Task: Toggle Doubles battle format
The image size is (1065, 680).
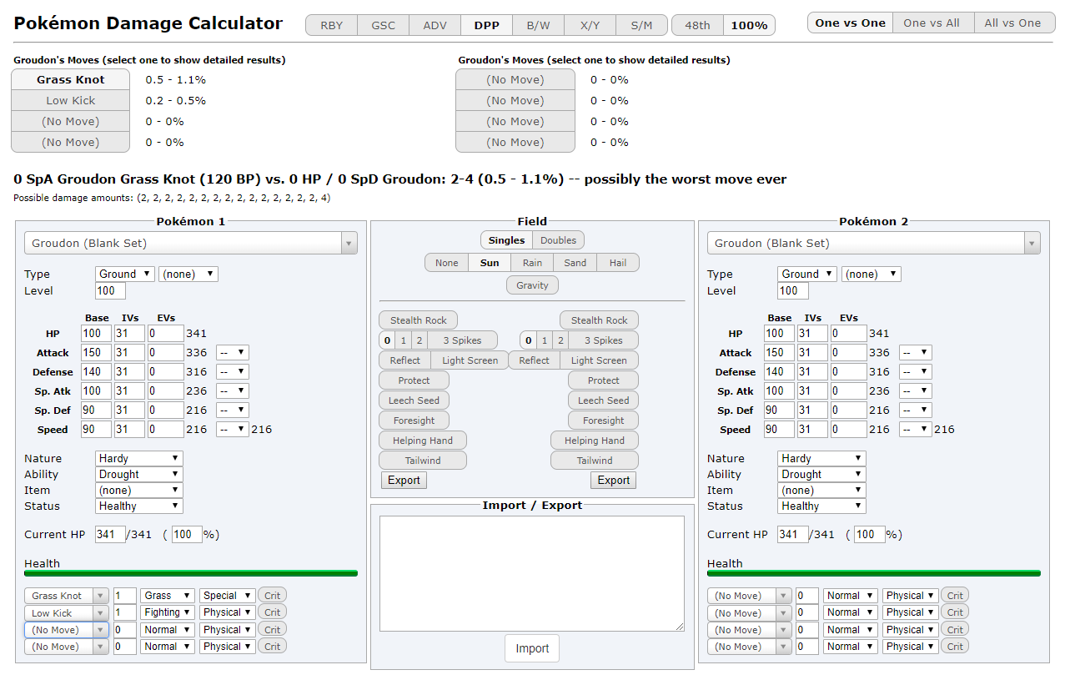Action: pyautogui.click(x=558, y=240)
